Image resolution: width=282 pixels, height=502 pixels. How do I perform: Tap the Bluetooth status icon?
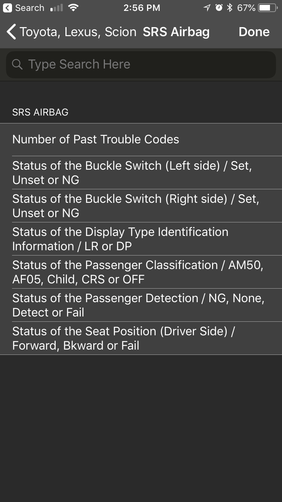pos(230,8)
